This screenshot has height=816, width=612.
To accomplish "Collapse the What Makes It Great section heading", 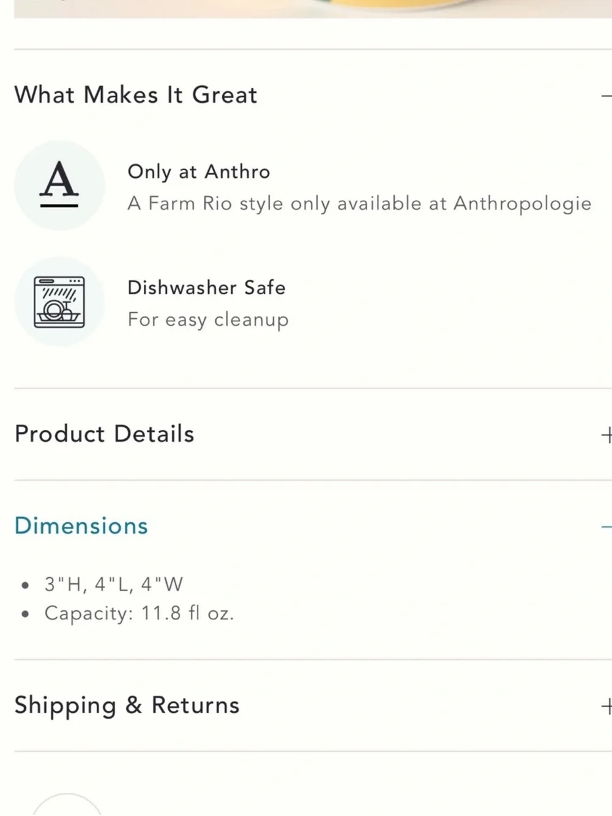I will [x=136, y=95].
